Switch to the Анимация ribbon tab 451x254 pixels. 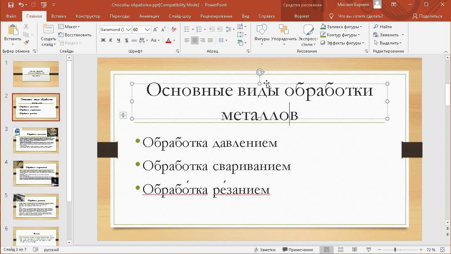(149, 16)
